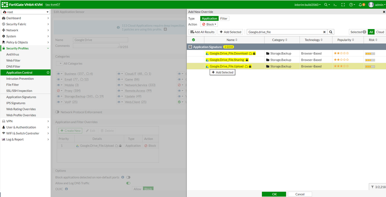Click the Network icon in sidebar
The image size is (386, 197).
click(4, 30)
